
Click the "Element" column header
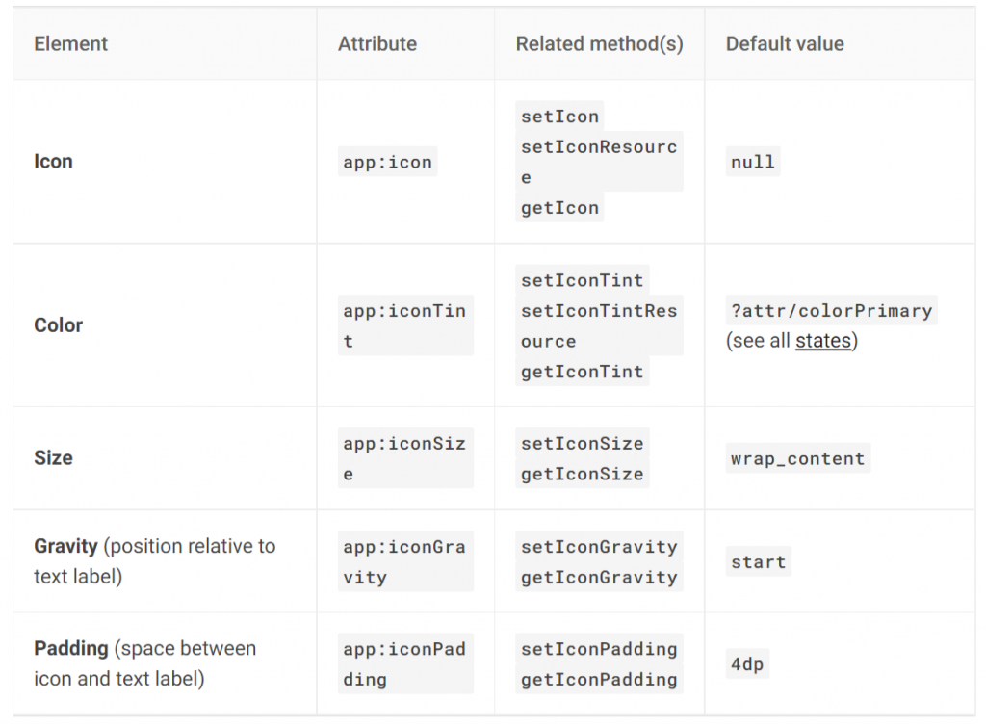[70, 44]
